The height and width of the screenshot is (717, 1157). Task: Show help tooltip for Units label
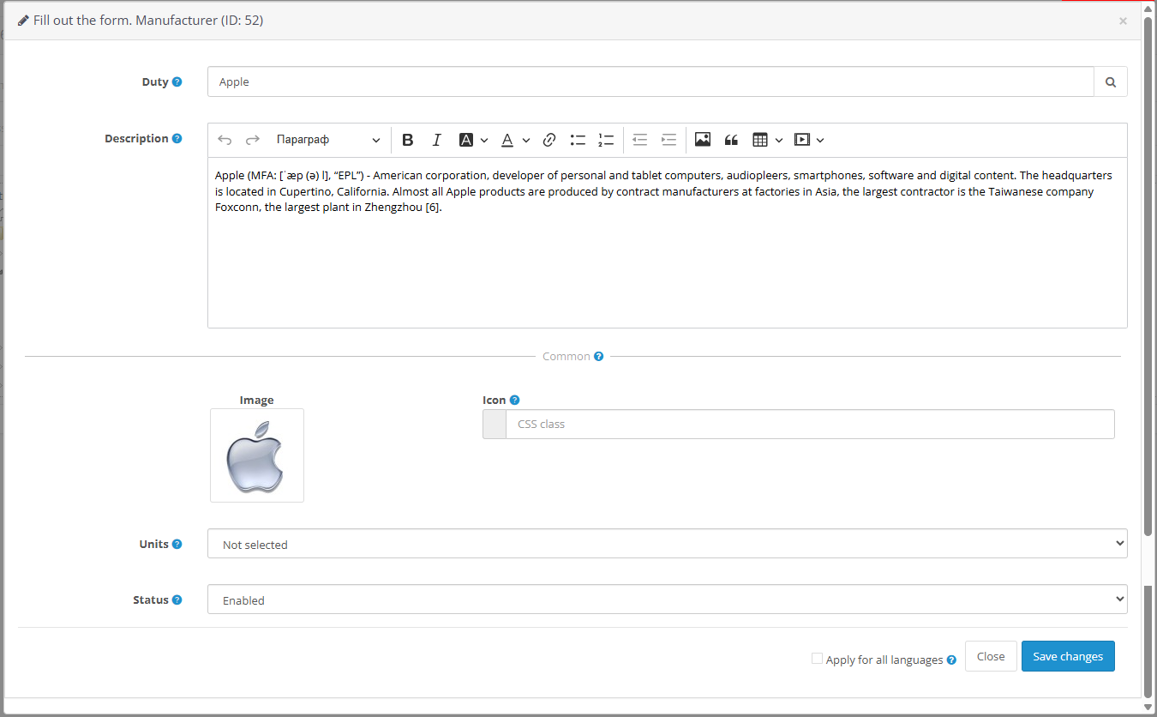click(177, 545)
